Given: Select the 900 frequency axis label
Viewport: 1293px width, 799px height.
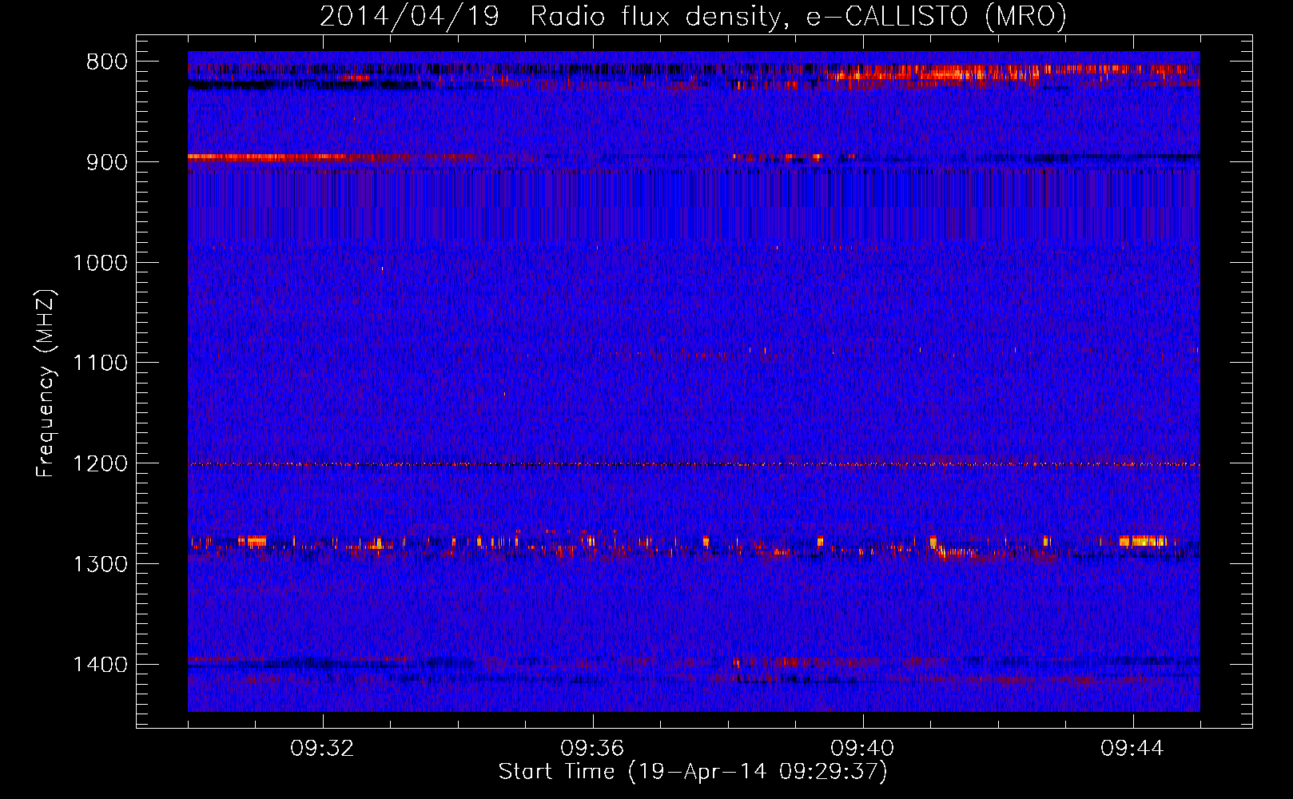Looking at the screenshot, I should click(107, 162).
